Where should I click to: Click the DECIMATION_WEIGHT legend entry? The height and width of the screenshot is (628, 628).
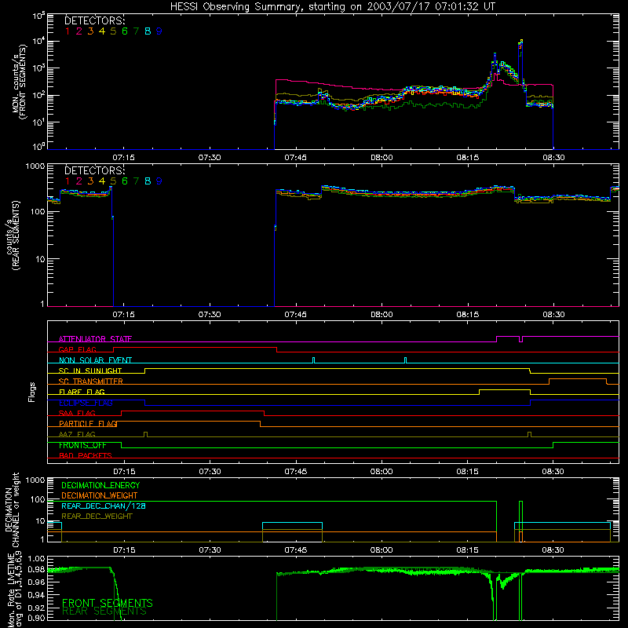100,495
